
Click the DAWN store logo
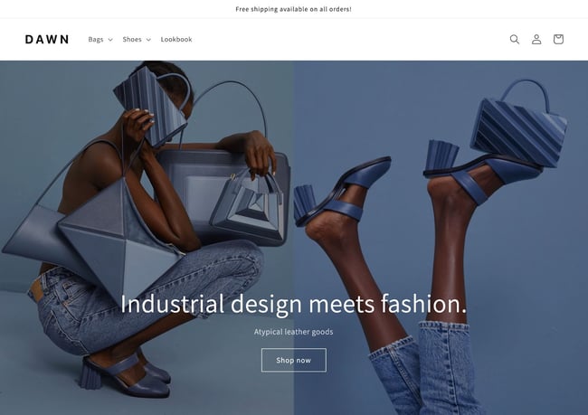tap(47, 40)
